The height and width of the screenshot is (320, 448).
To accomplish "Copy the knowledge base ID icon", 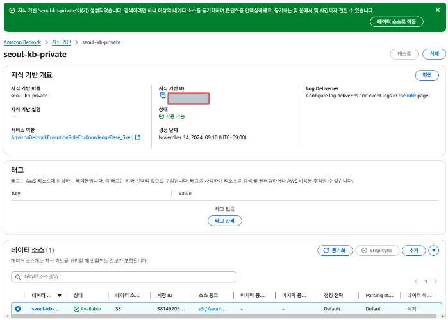I will [x=162, y=95].
